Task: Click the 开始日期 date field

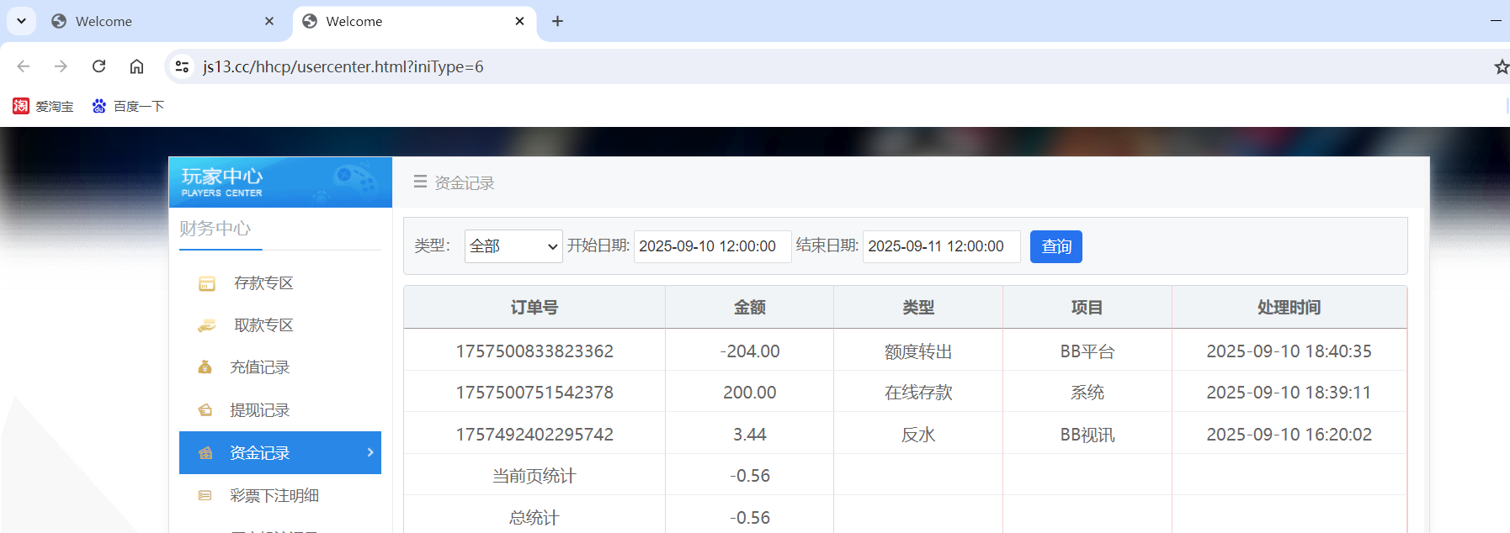Action: point(712,246)
